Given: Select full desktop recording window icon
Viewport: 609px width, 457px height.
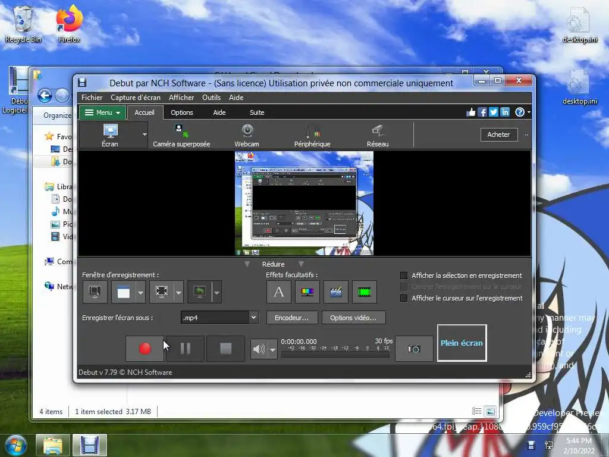Looking at the screenshot, I should click(95, 292).
